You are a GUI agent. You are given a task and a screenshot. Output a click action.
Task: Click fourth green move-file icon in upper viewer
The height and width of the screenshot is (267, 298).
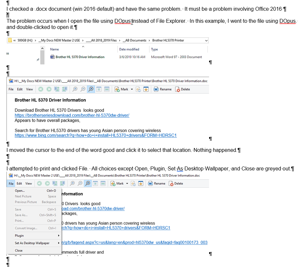click(x=65, y=89)
